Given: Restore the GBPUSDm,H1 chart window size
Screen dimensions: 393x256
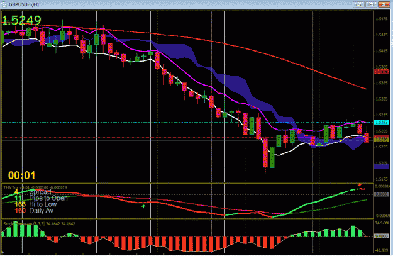Looking at the screenshot, I should pos(372,4).
